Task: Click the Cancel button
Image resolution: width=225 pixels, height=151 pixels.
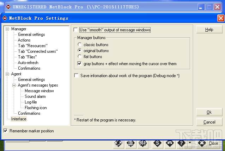Action: [209, 122]
